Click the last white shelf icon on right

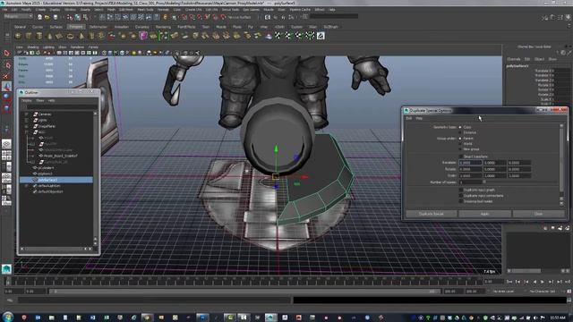(321, 36)
